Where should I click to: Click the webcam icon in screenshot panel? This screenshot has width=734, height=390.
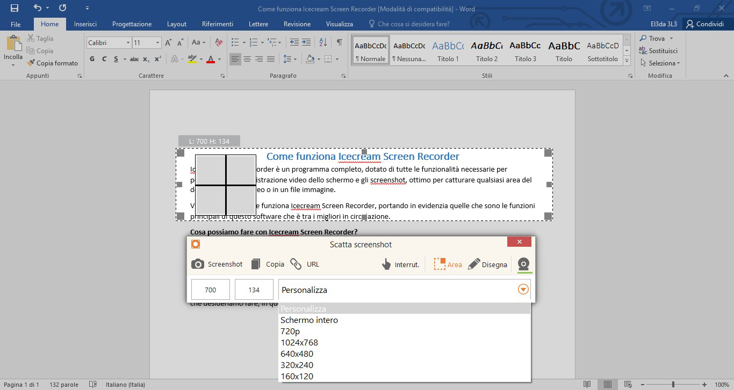(x=523, y=264)
